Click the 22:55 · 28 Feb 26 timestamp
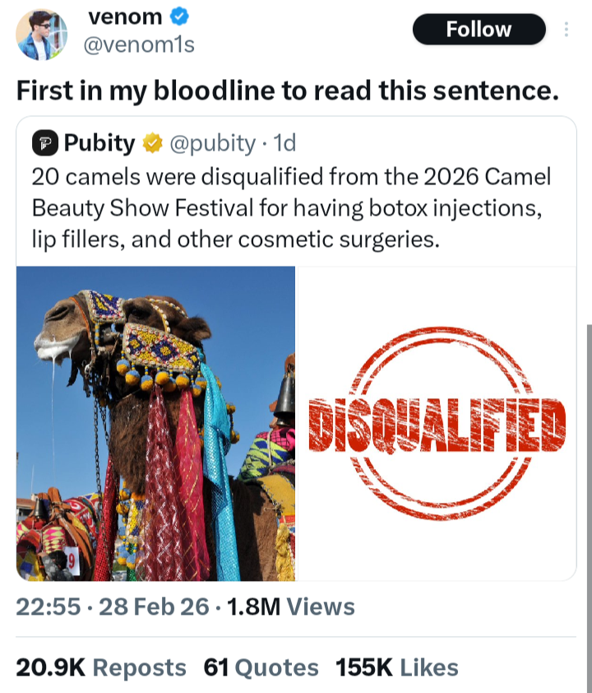 pos(113,607)
